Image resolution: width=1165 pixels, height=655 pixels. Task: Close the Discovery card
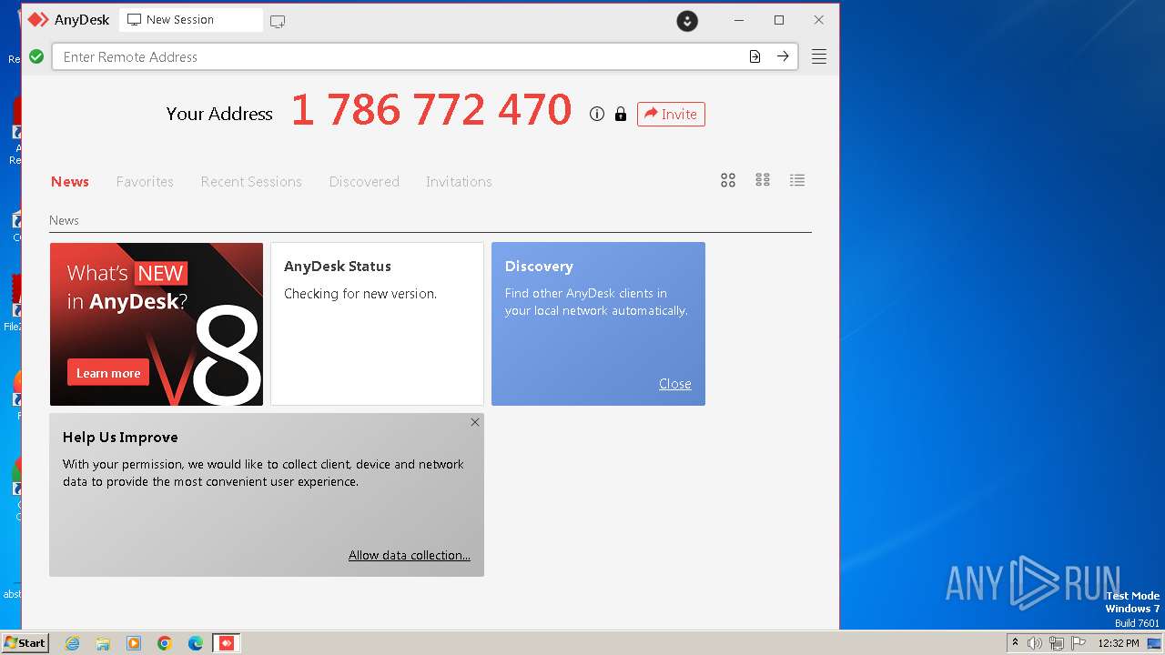pos(675,384)
